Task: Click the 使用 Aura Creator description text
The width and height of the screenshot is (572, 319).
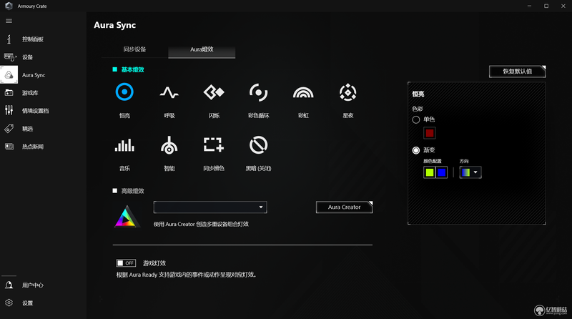Action: pos(201,224)
